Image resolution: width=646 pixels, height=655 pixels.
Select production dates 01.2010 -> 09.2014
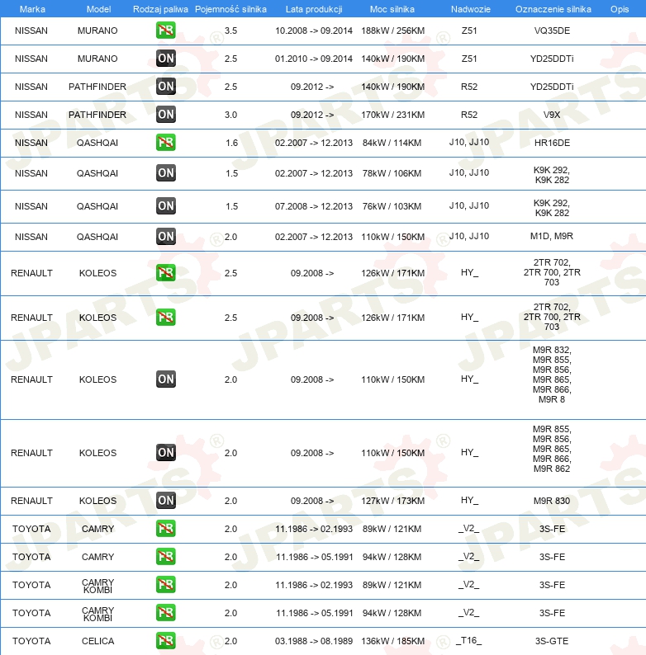pyautogui.click(x=314, y=59)
